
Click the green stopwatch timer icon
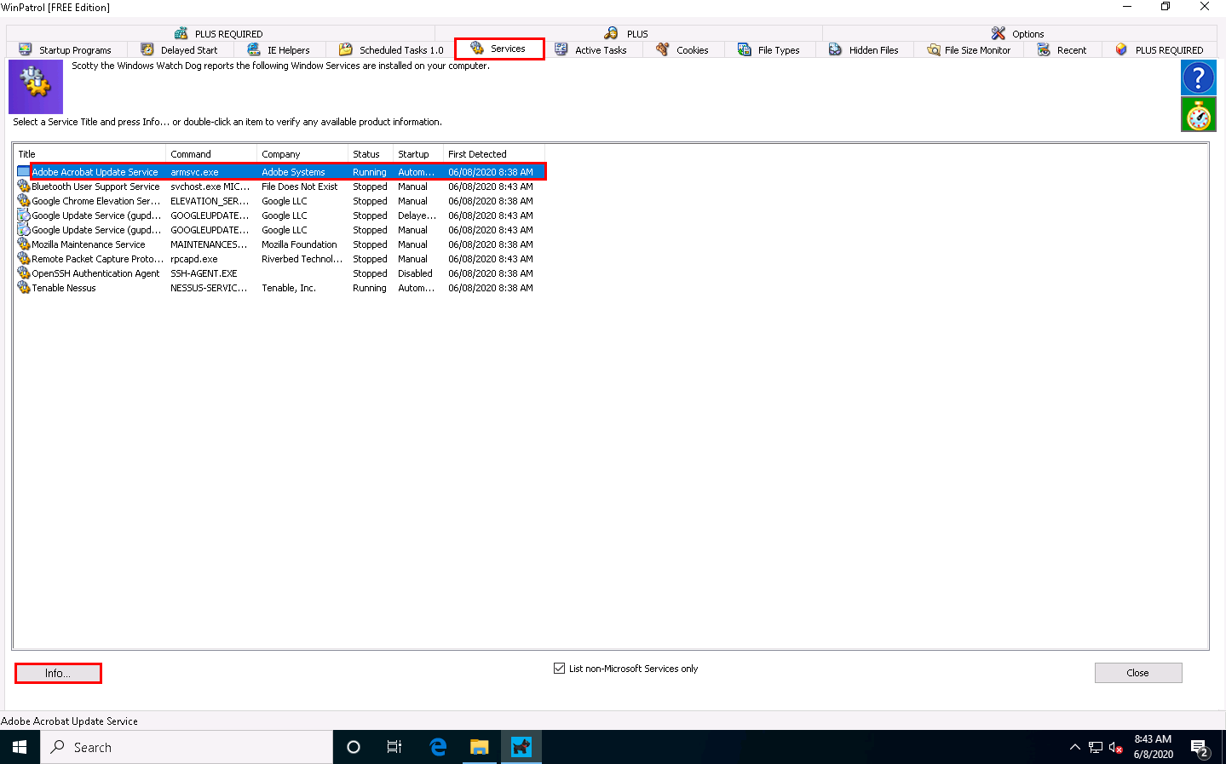click(x=1198, y=115)
